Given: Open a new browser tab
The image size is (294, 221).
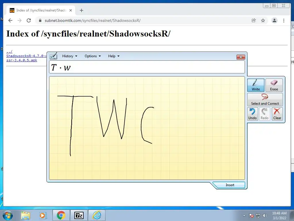Looking at the screenshot, I should click(x=81, y=10).
